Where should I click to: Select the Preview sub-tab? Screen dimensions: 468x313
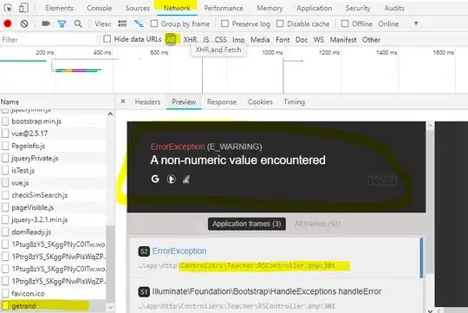coord(184,101)
